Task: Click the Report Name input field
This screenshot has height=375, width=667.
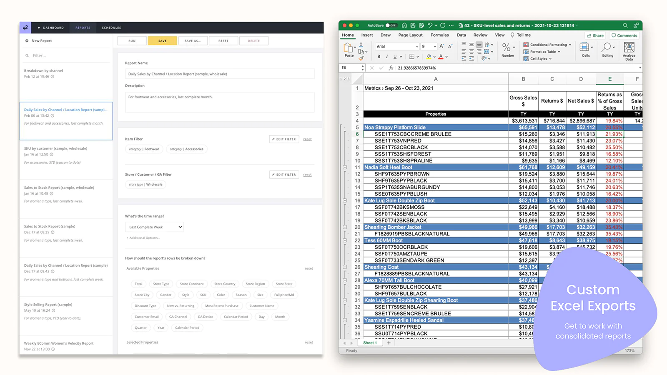Action: click(220, 74)
